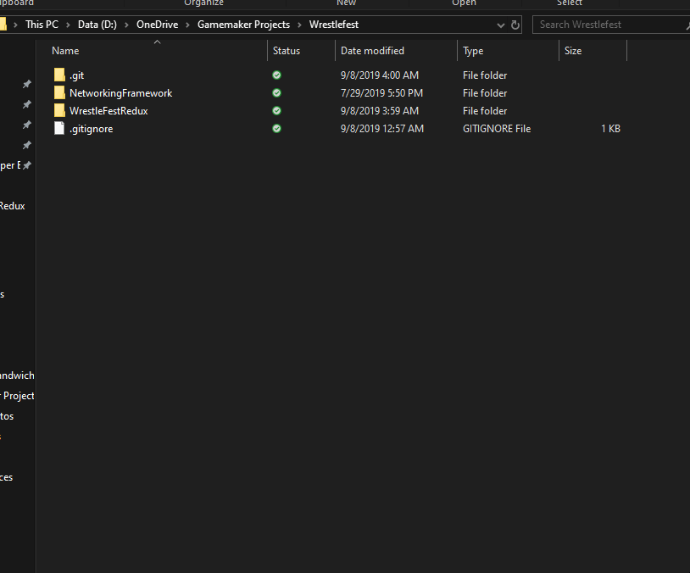Click the Search Wrestlefest box
The image size is (690, 573).
[611, 25]
